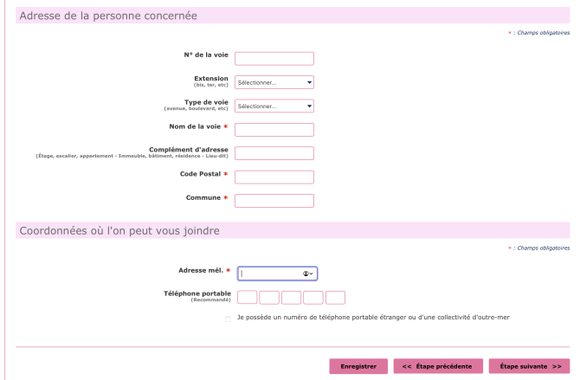Click the contact autofill icon in email field
580x380 pixels.
click(x=307, y=274)
